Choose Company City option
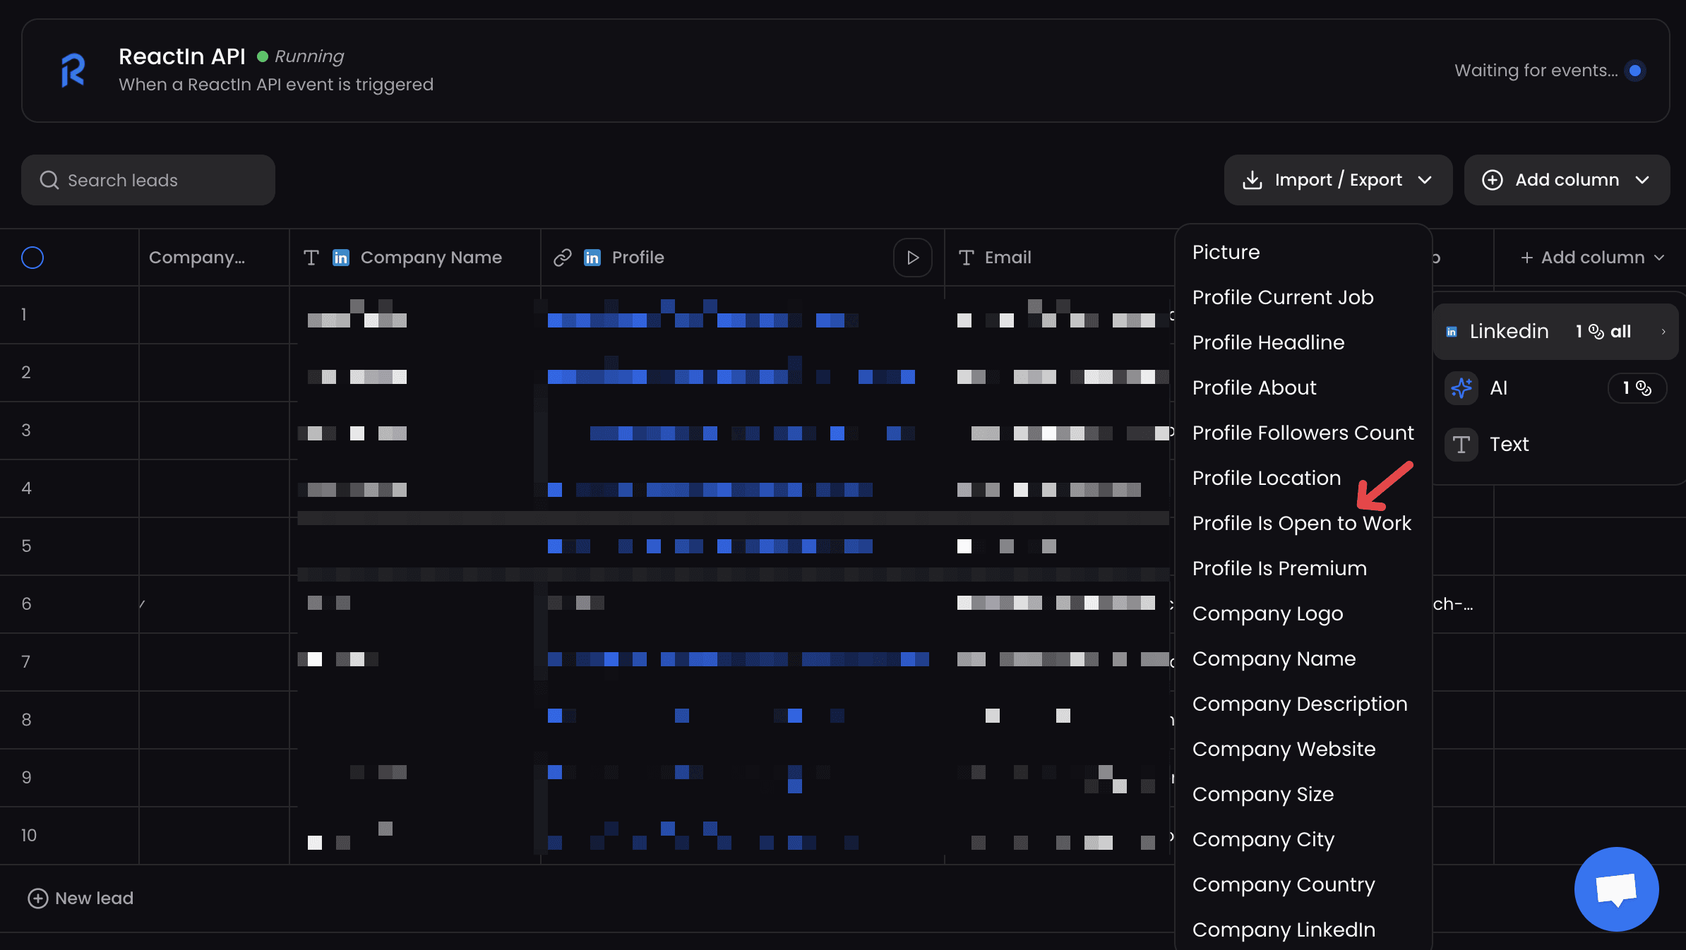The height and width of the screenshot is (950, 1686). point(1264,839)
